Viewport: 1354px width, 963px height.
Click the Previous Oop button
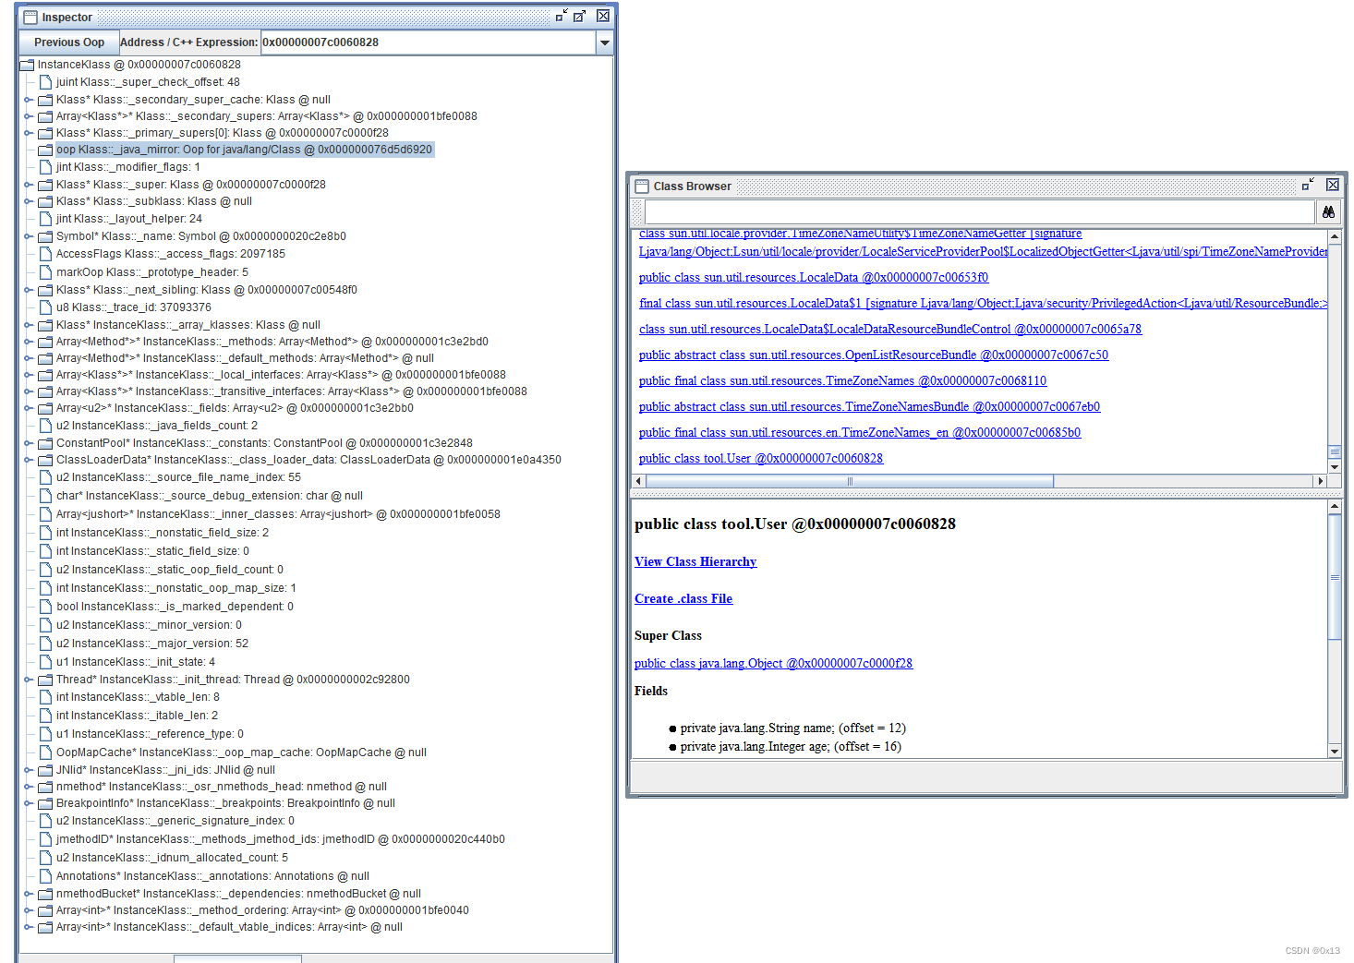click(68, 42)
